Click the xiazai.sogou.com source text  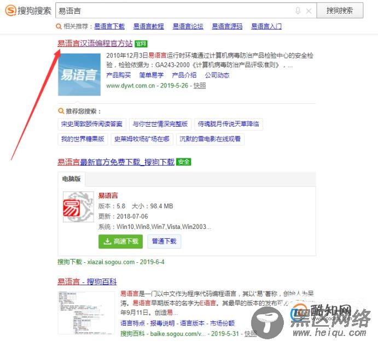point(111,262)
